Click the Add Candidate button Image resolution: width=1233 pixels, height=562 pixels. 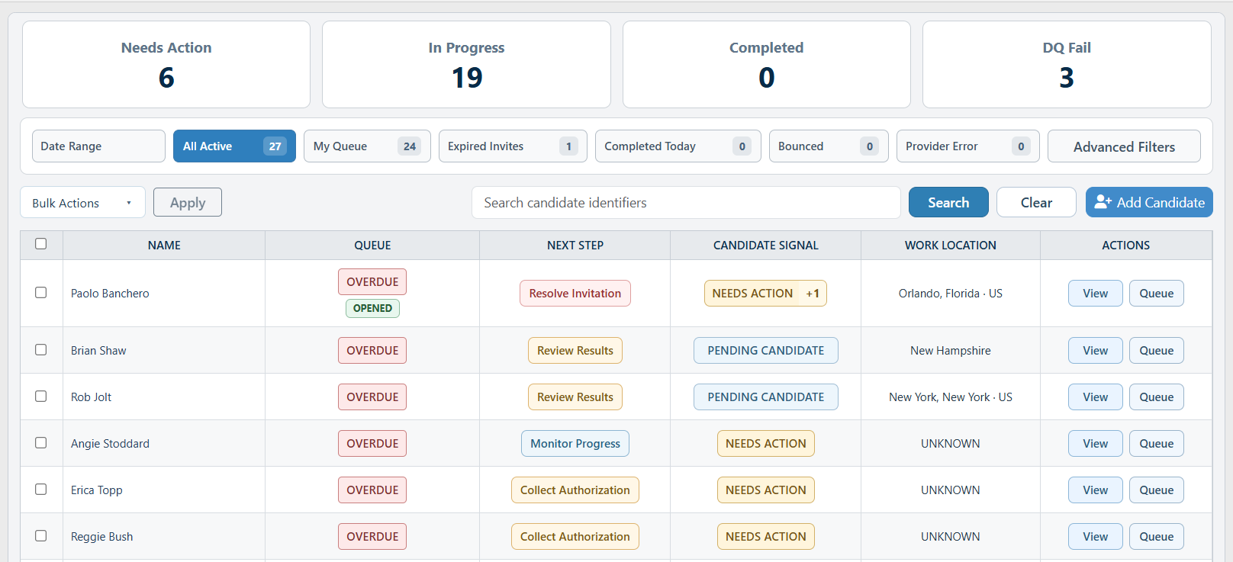coord(1149,202)
